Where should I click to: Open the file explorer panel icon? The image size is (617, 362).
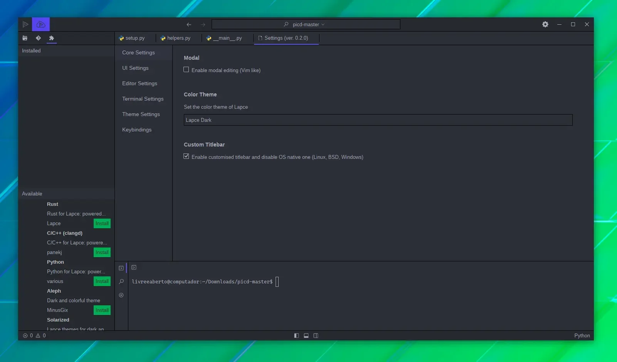25,38
